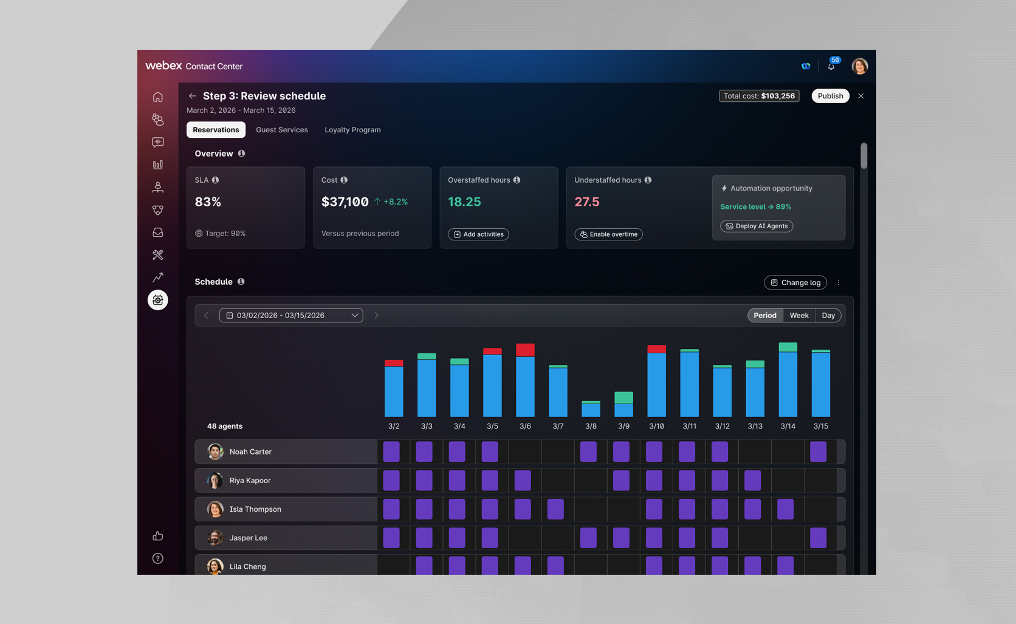The width and height of the screenshot is (1016, 624).
Task: Open the bar chart analytics sidebar icon
Action: [x=157, y=164]
